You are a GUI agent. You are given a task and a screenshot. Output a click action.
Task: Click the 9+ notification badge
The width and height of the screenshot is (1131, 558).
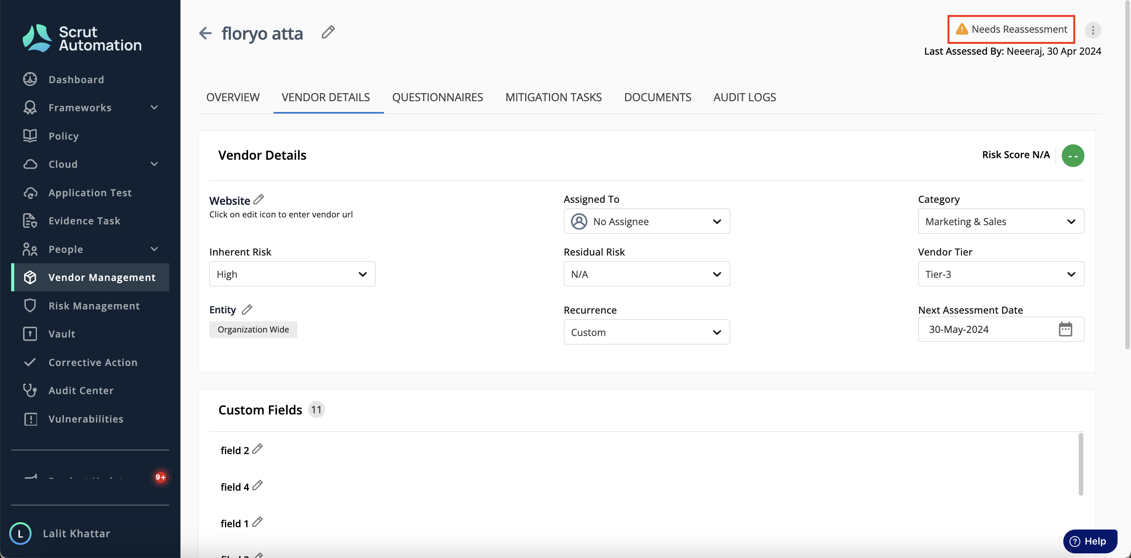tap(160, 477)
